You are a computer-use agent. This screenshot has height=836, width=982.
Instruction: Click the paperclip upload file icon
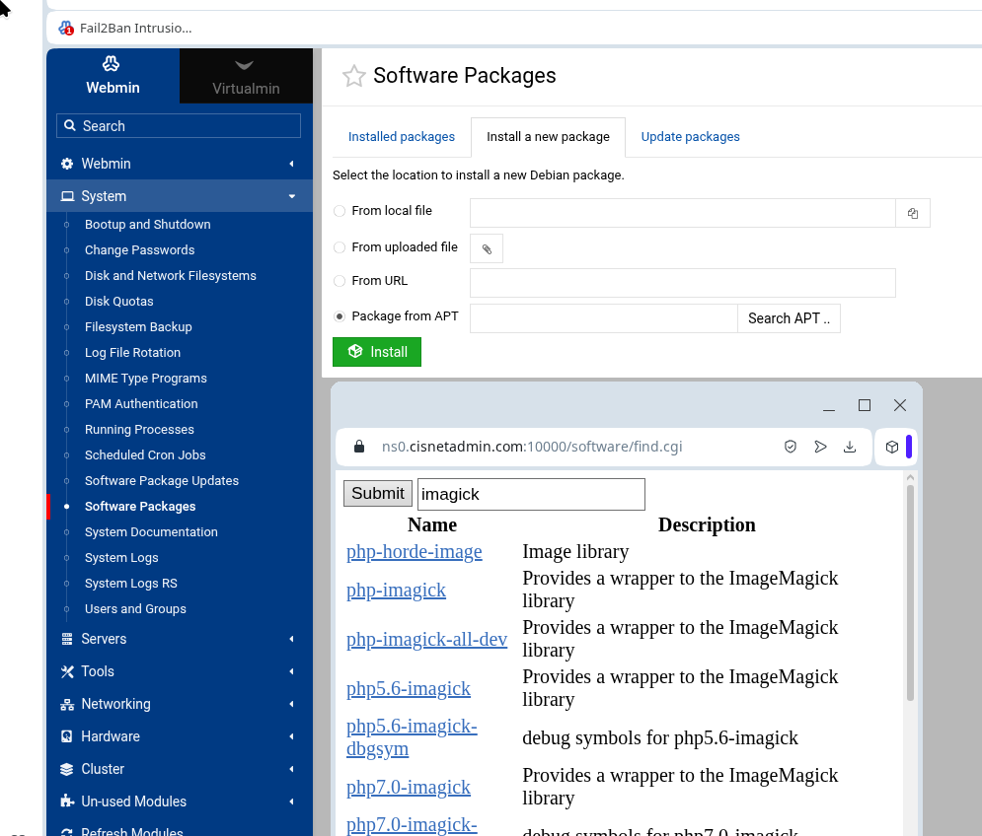coord(487,249)
